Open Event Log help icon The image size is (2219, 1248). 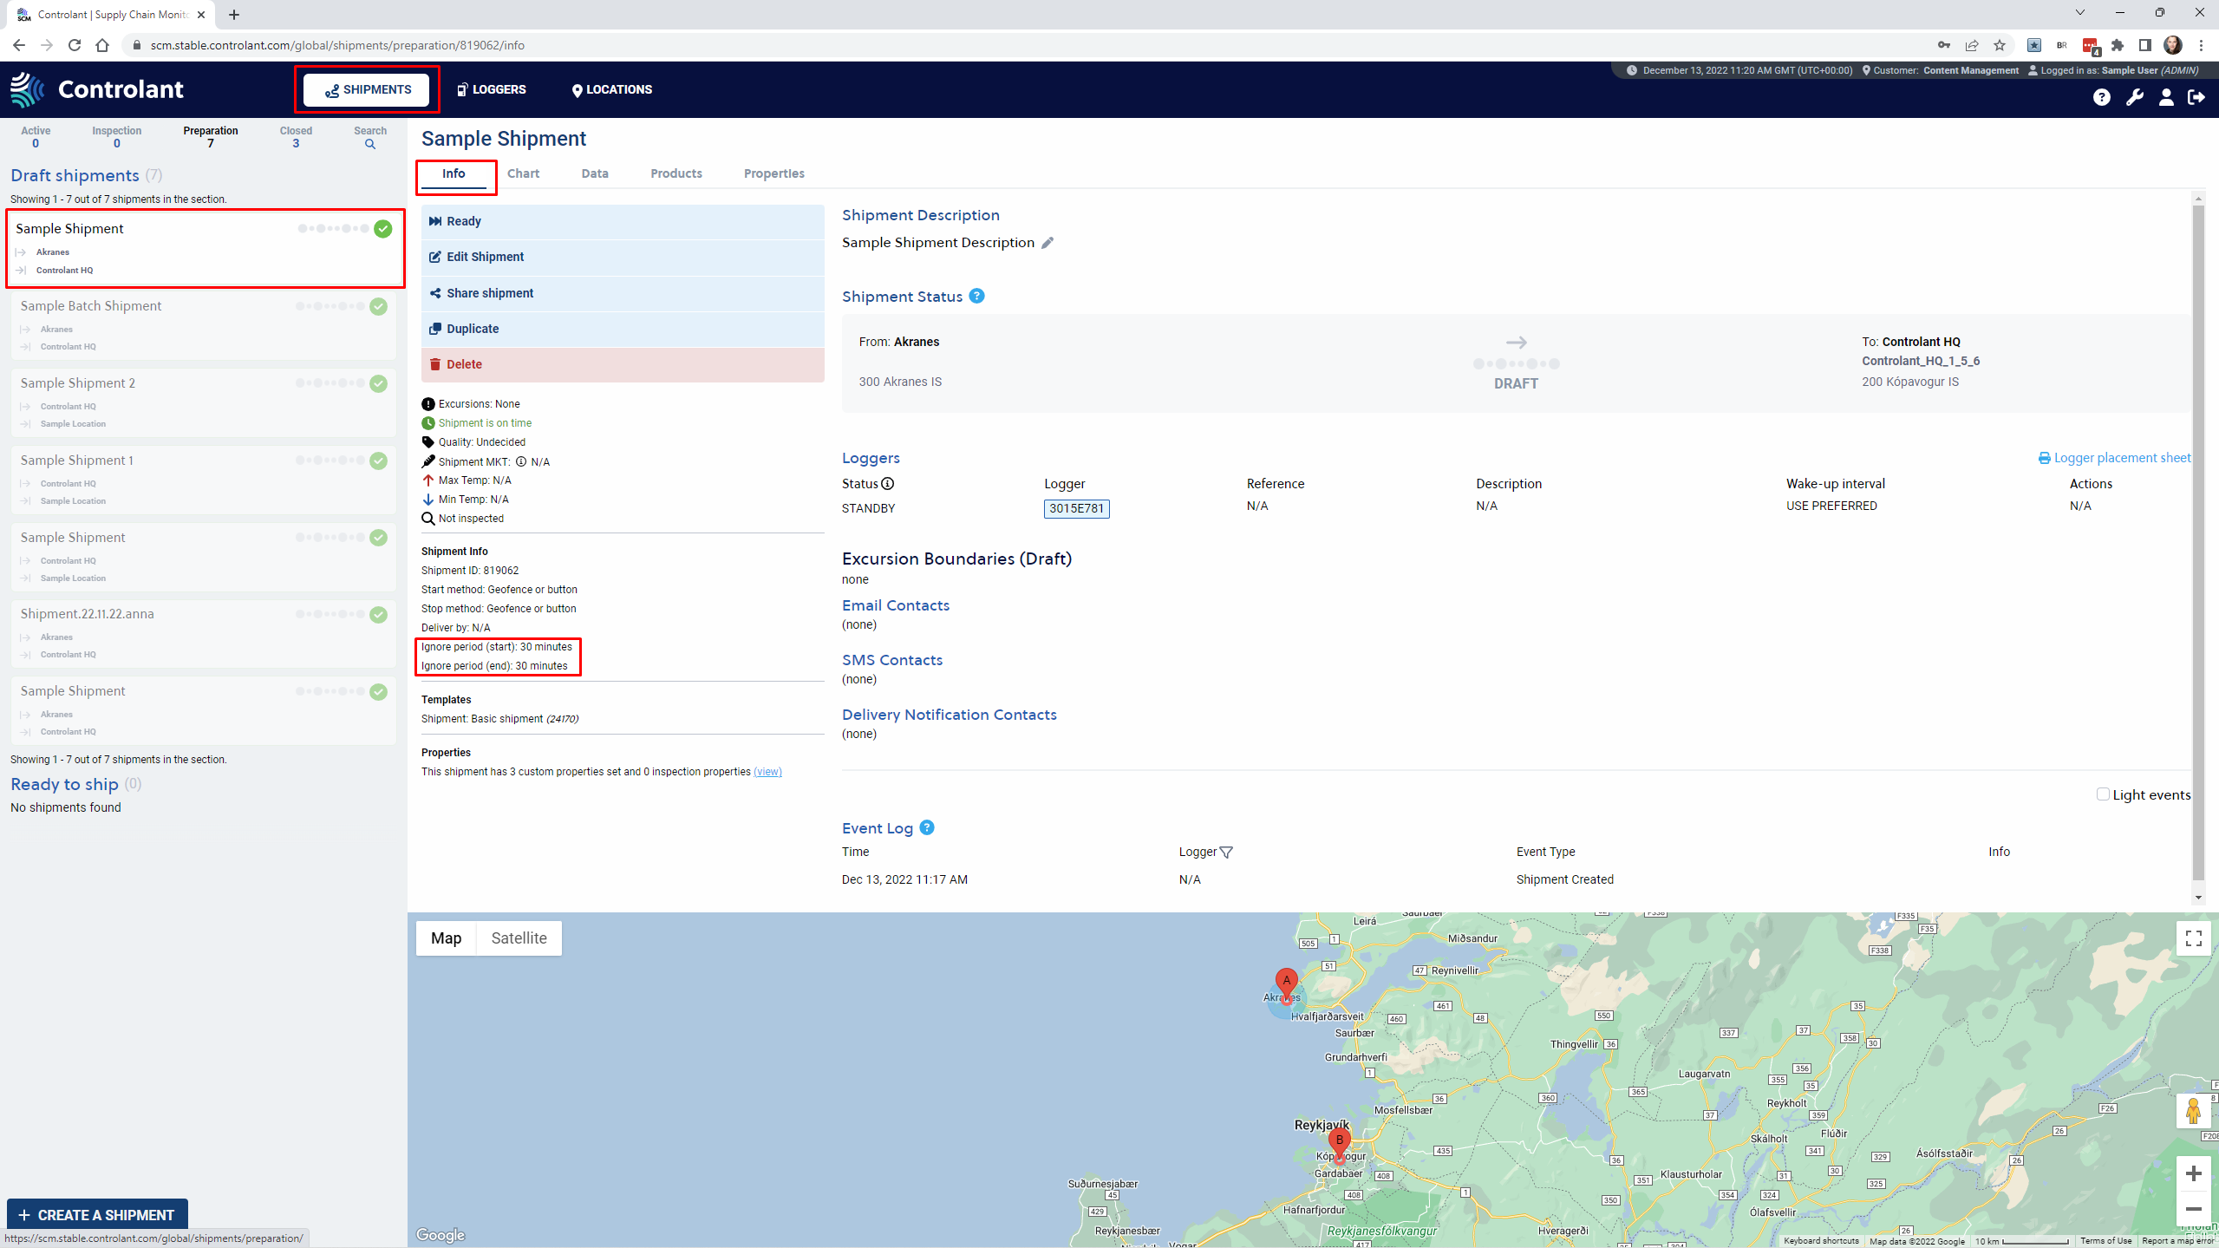[x=927, y=827]
